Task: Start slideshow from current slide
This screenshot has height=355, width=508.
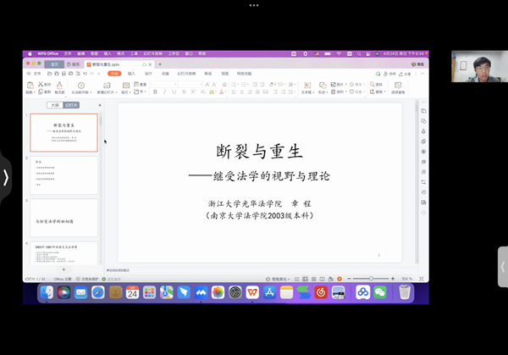Action: coord(82,86)
